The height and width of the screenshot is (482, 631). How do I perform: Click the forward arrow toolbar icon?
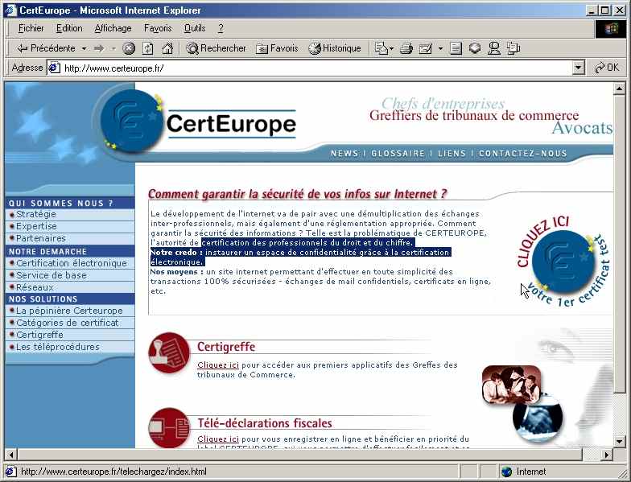click(x=98, y=48)
